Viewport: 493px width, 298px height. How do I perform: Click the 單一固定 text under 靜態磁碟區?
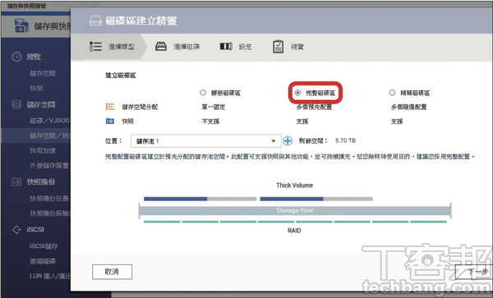(x=214, y=107)
